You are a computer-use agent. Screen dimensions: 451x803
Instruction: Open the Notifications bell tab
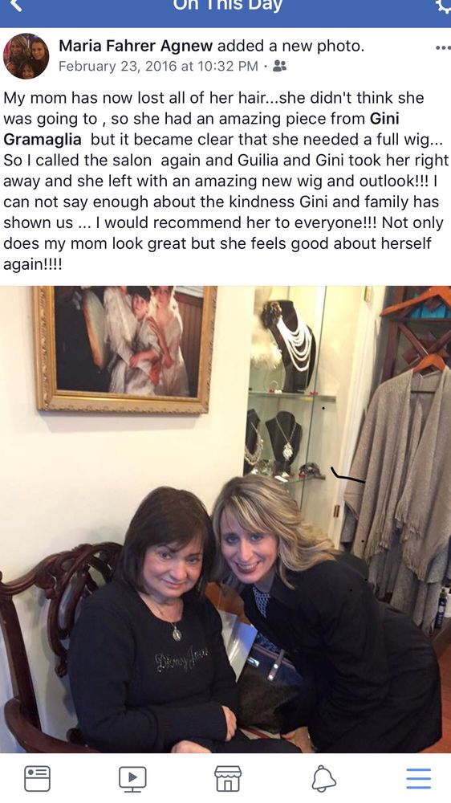(x=323, y=778)
